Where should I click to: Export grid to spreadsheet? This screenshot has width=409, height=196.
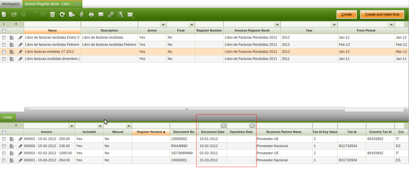[72, 14]
